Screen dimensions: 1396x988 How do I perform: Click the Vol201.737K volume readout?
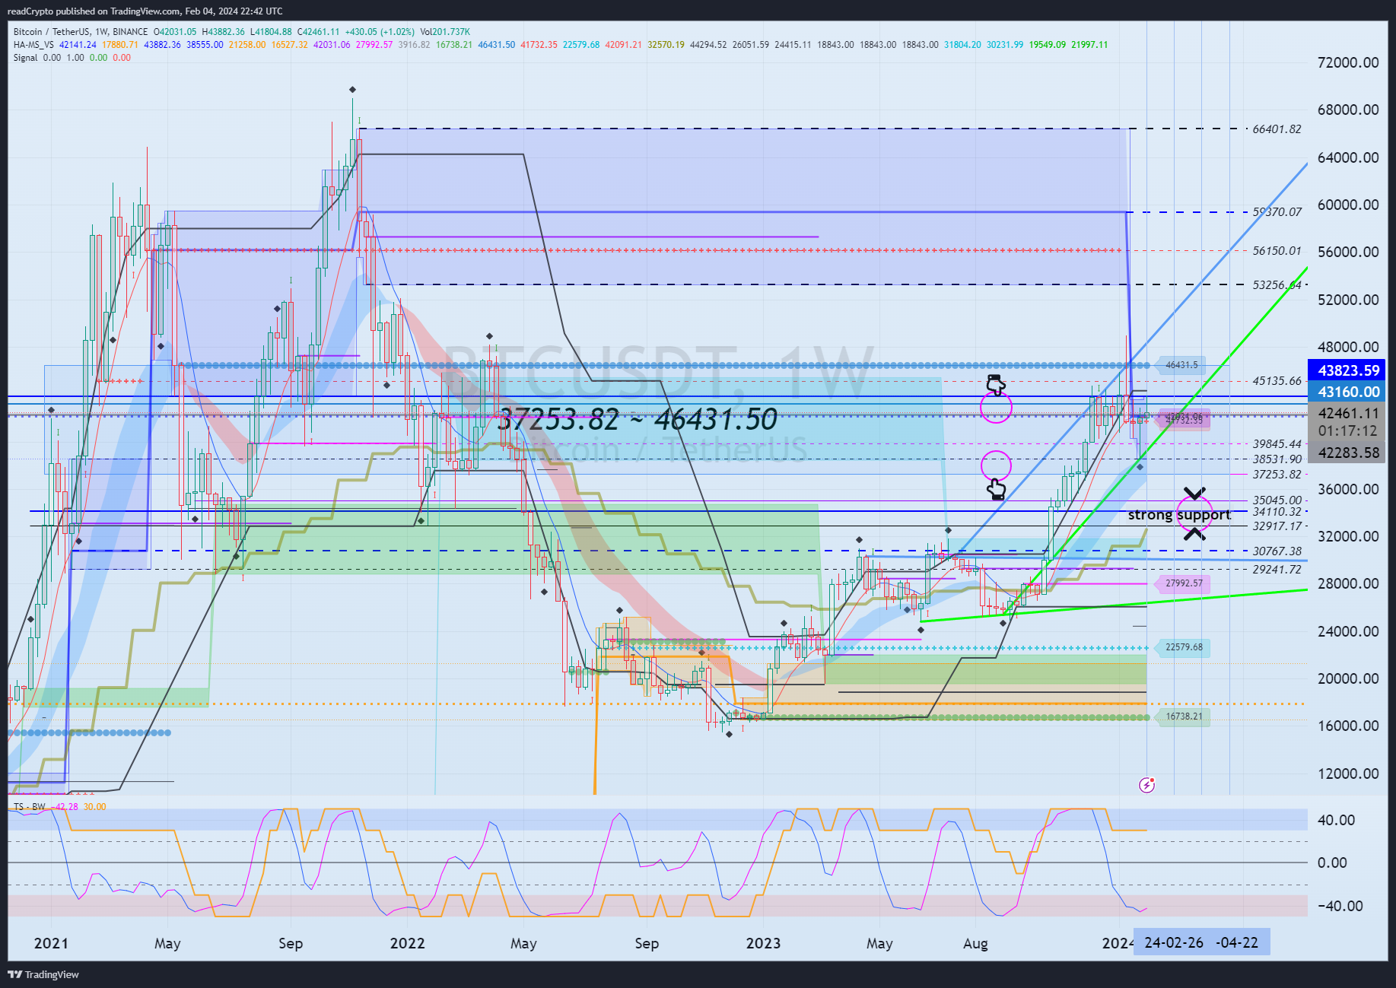point(445,32)
